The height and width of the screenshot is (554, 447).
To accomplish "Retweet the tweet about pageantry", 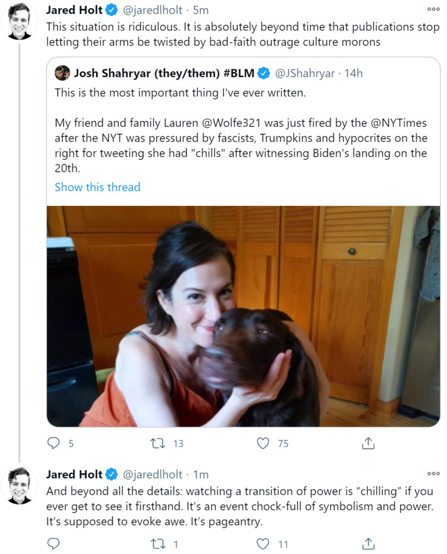I will pyautogui.click(x=157, y=543).
